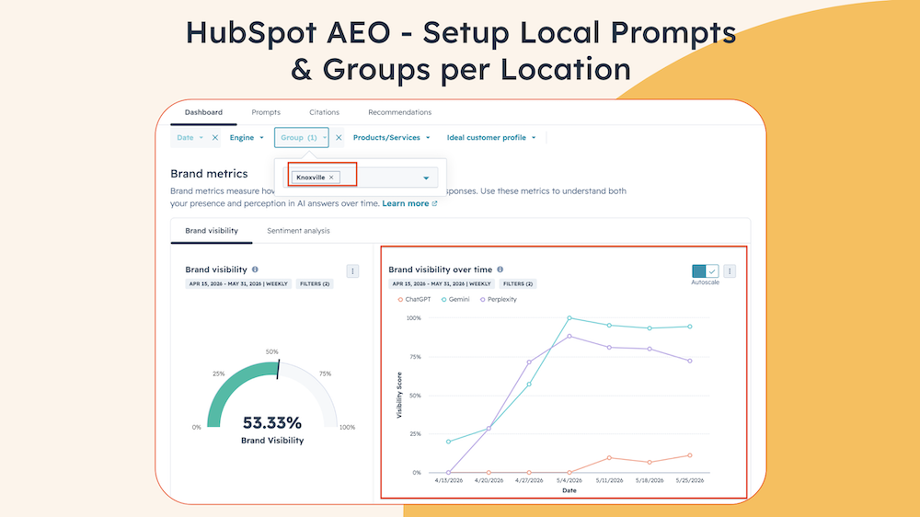
Task: Click the 53.33% Brand Visibility value
Action: click(271, 422)
